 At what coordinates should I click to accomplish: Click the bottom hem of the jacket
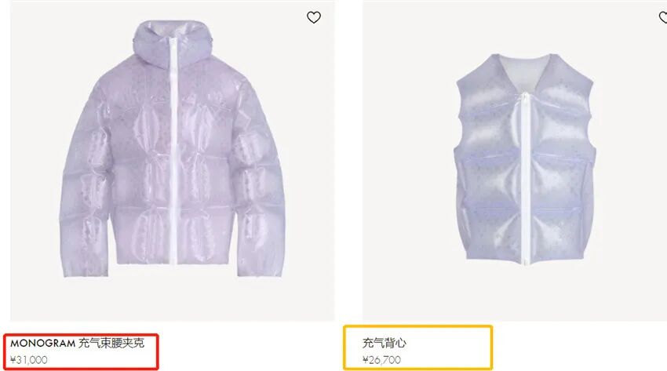point(173,260)
